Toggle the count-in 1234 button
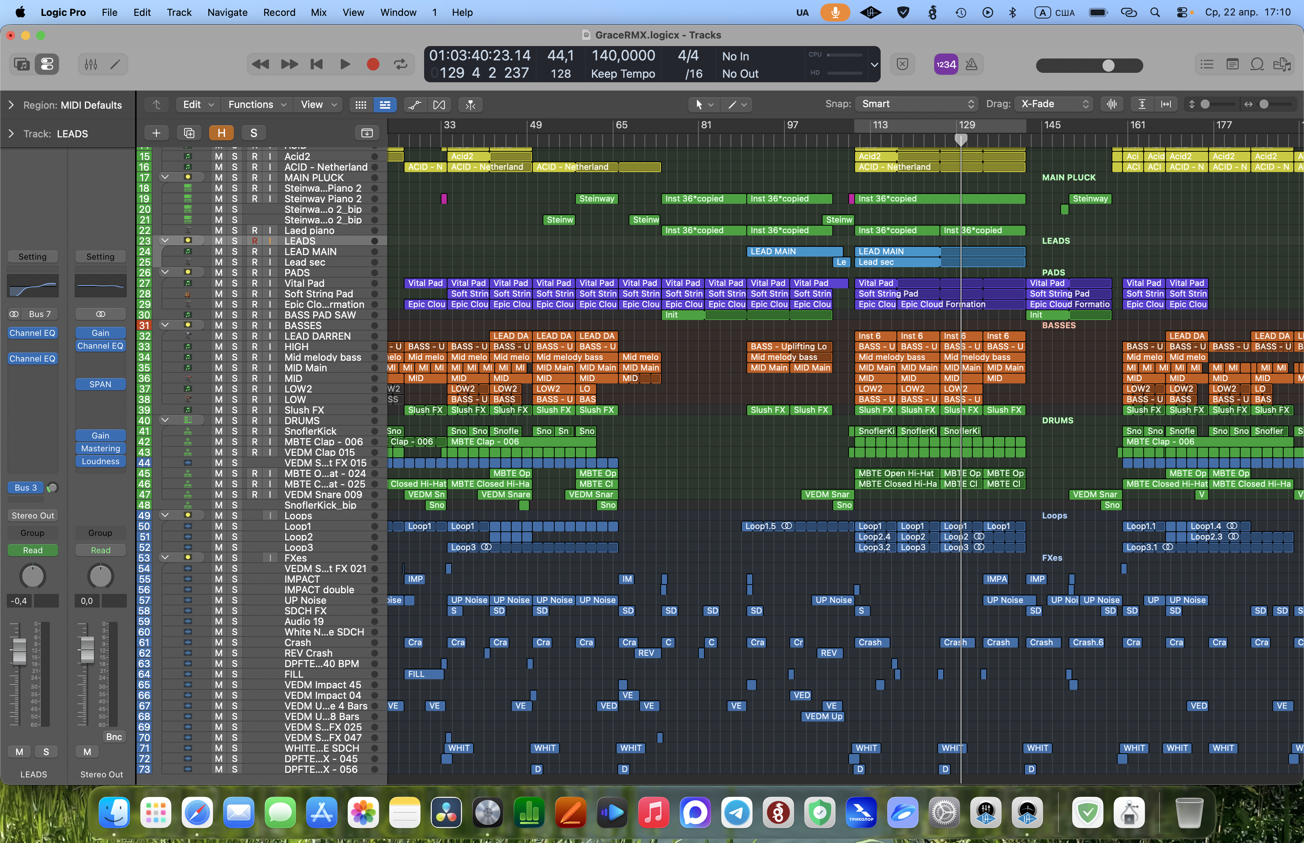 pos(946,65)
